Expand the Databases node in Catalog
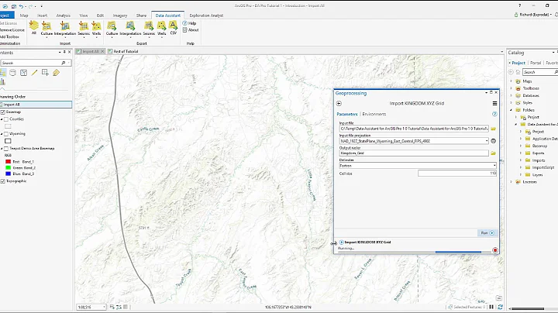This screenshot has height=313, width=558. coord(511,95)
